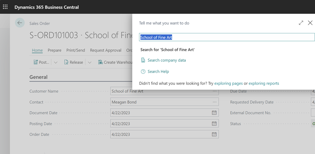The width and height of the screenshot is (315, 154).
Task: Click the Order Date field
Action: pos(165,134)
